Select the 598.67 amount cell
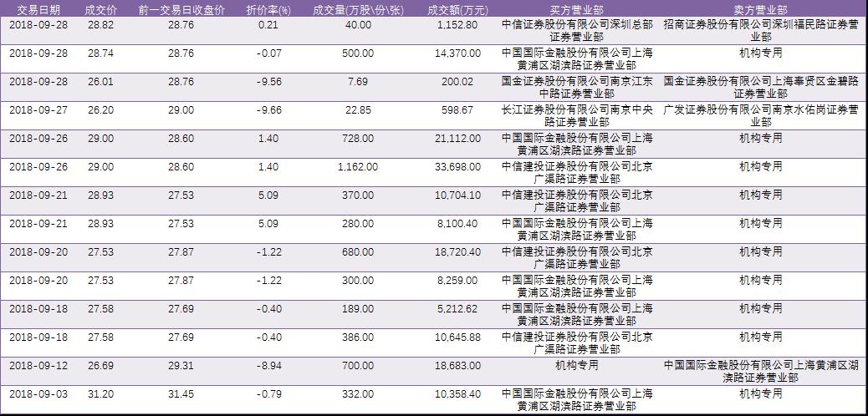This screenshot has width=868, height=416. pyautogui.click(x=457, y=109)
